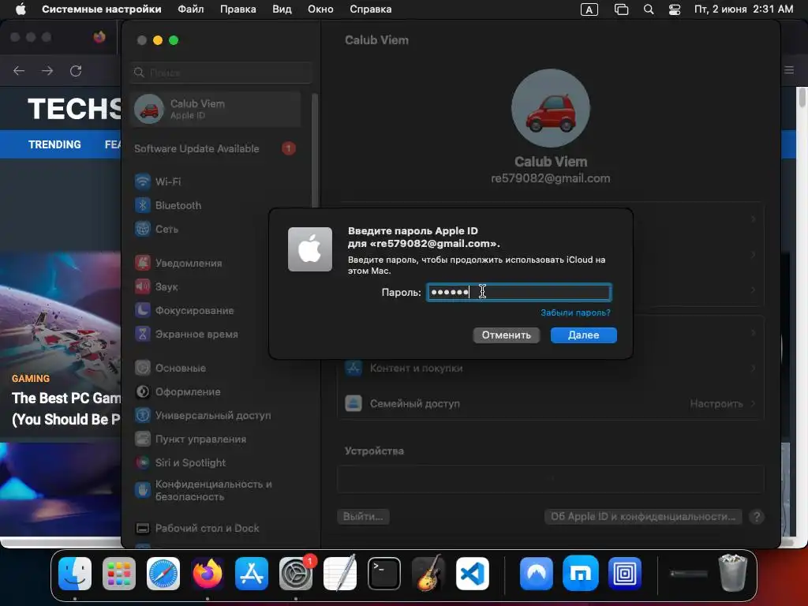This screenshot has width=808, height=606.
Task: Click date and time in menu bar
Action: [x=743, y=9]
